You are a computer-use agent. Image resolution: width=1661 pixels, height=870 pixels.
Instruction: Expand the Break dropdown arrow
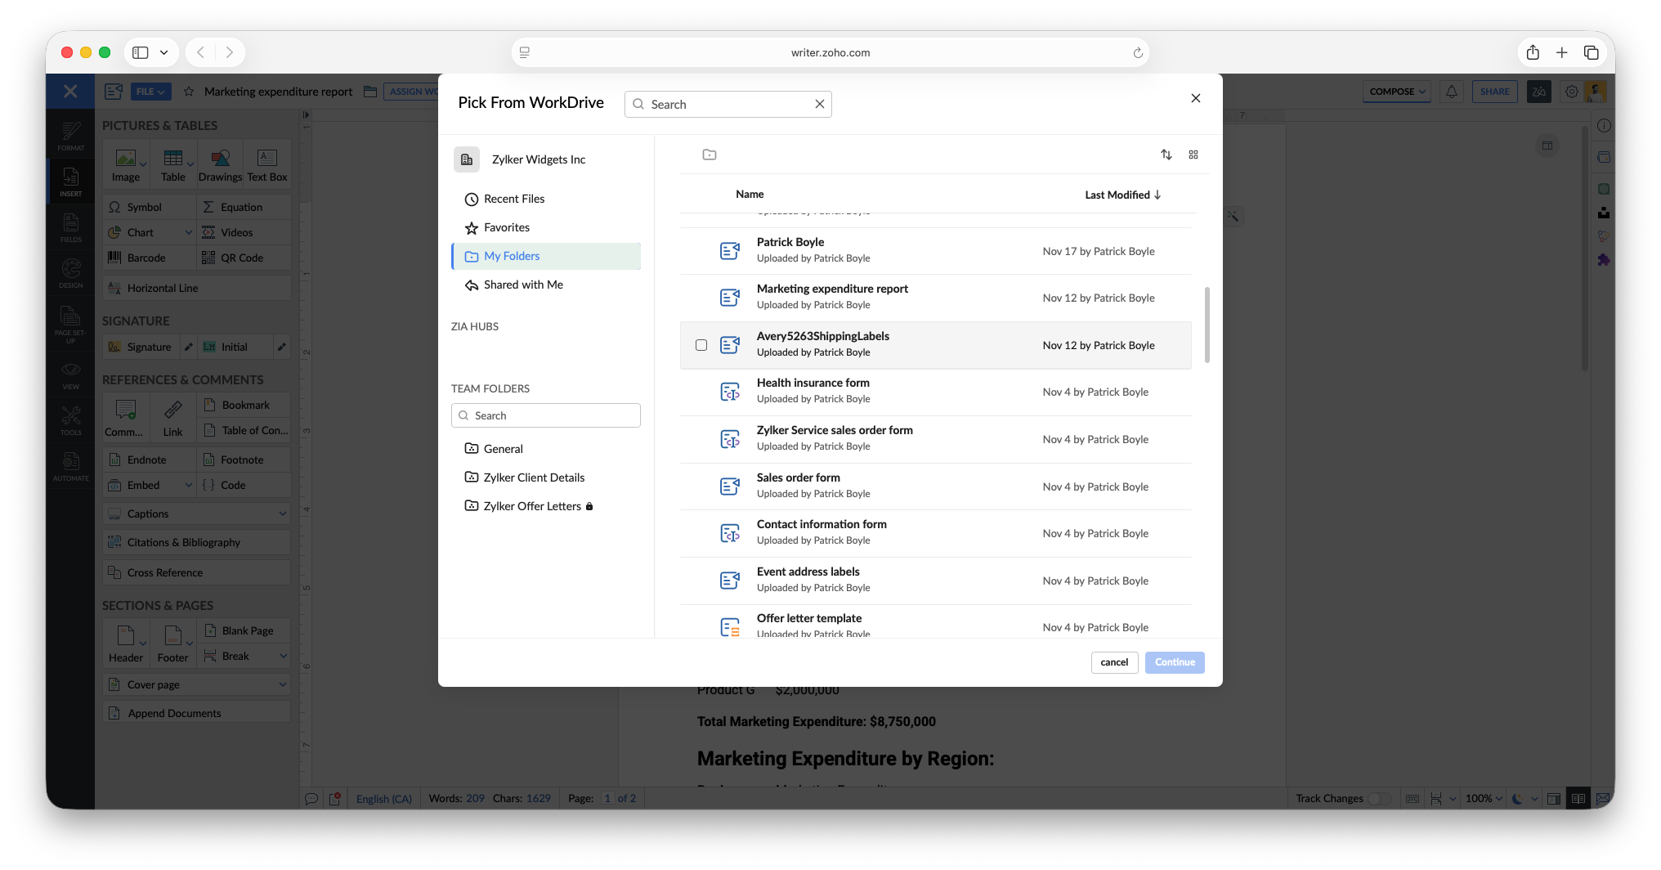(283, 656)
